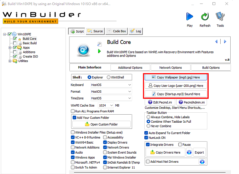Switch to Network Options tab

pos(171,67)
